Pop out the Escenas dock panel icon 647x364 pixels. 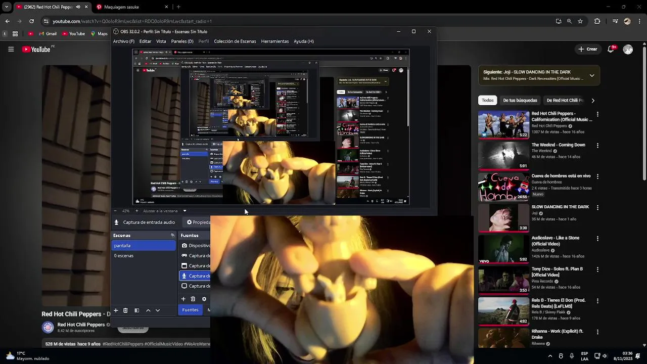click(x=172, y=236)
